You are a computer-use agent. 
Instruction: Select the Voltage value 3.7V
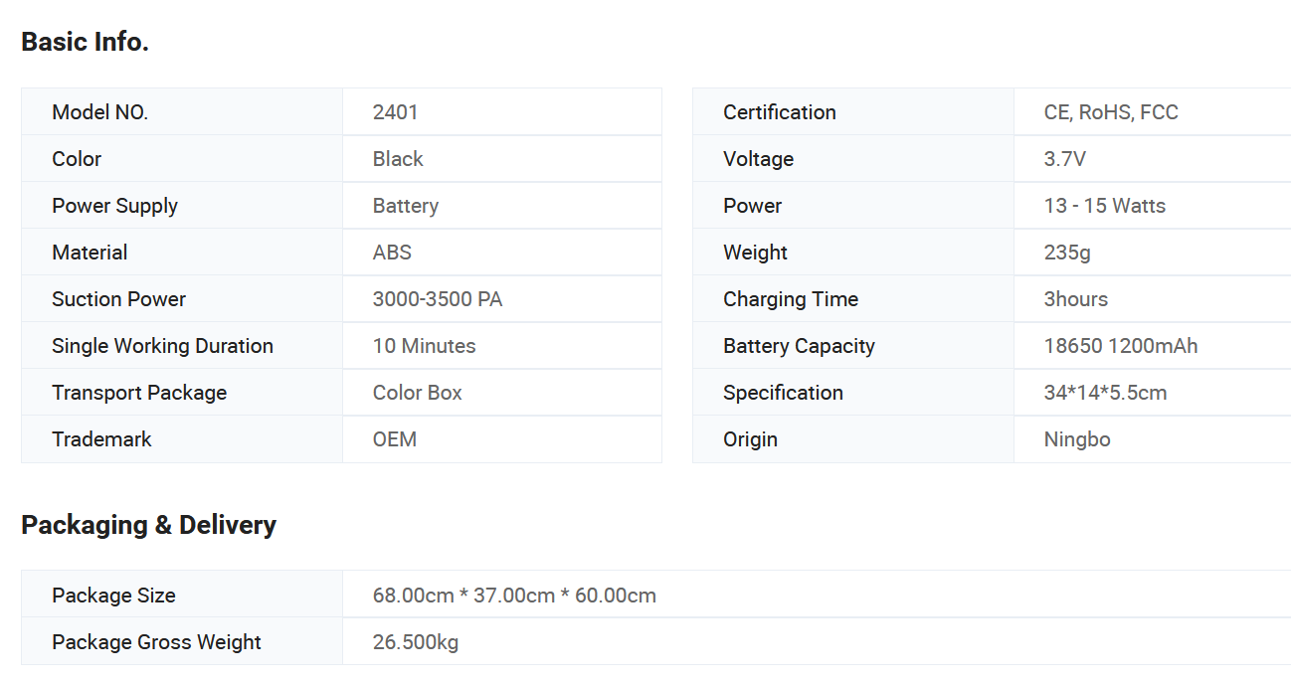[x=1065, y=159]
